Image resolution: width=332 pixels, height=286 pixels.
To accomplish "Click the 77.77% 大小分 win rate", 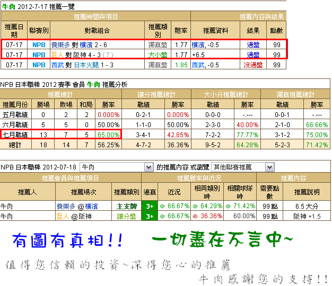I will tap(247, 135).
